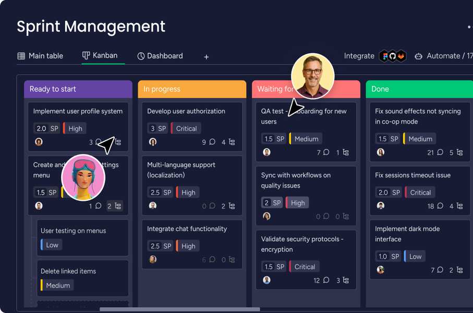Click assignee avatar on Multi-language support
This screenshot has width=473, height=313.
[x=153, y=206]
